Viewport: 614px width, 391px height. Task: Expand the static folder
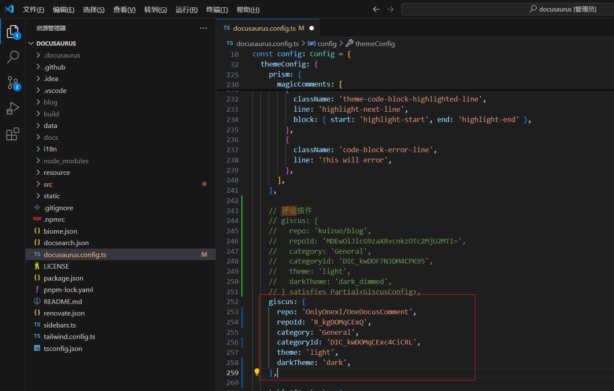(x=38, y=196)
